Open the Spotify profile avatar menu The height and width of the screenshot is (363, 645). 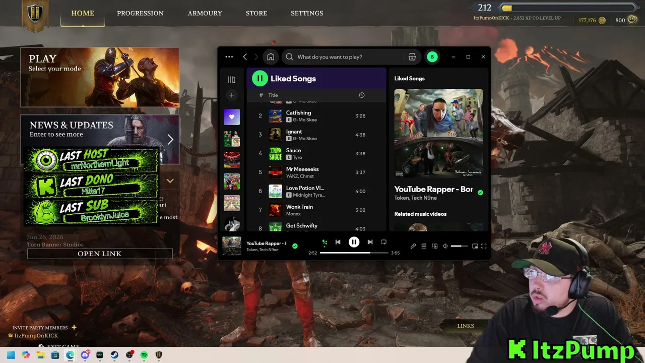click(x=432, y=57)
